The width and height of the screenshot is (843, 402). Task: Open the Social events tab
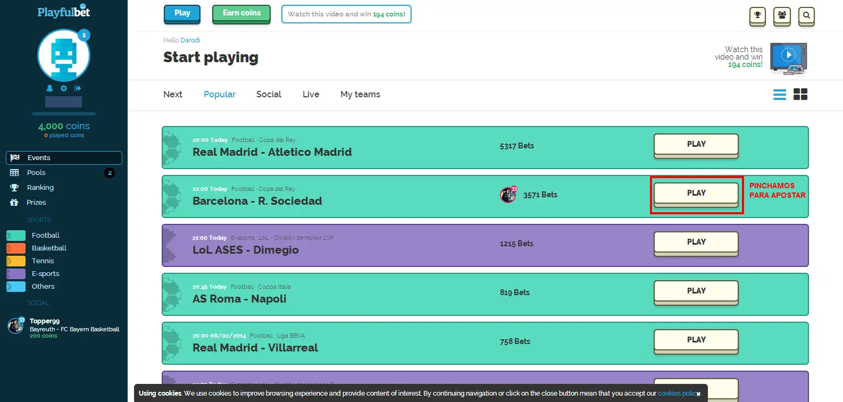point(269,95)
